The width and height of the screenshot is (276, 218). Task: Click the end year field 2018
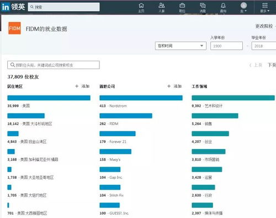point(264,46)
